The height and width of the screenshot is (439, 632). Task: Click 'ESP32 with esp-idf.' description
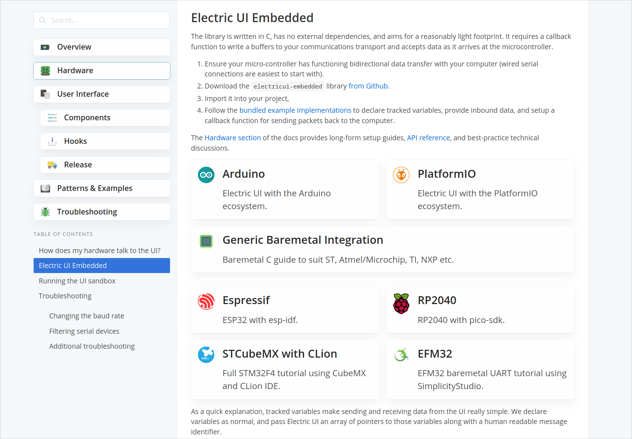260,320
